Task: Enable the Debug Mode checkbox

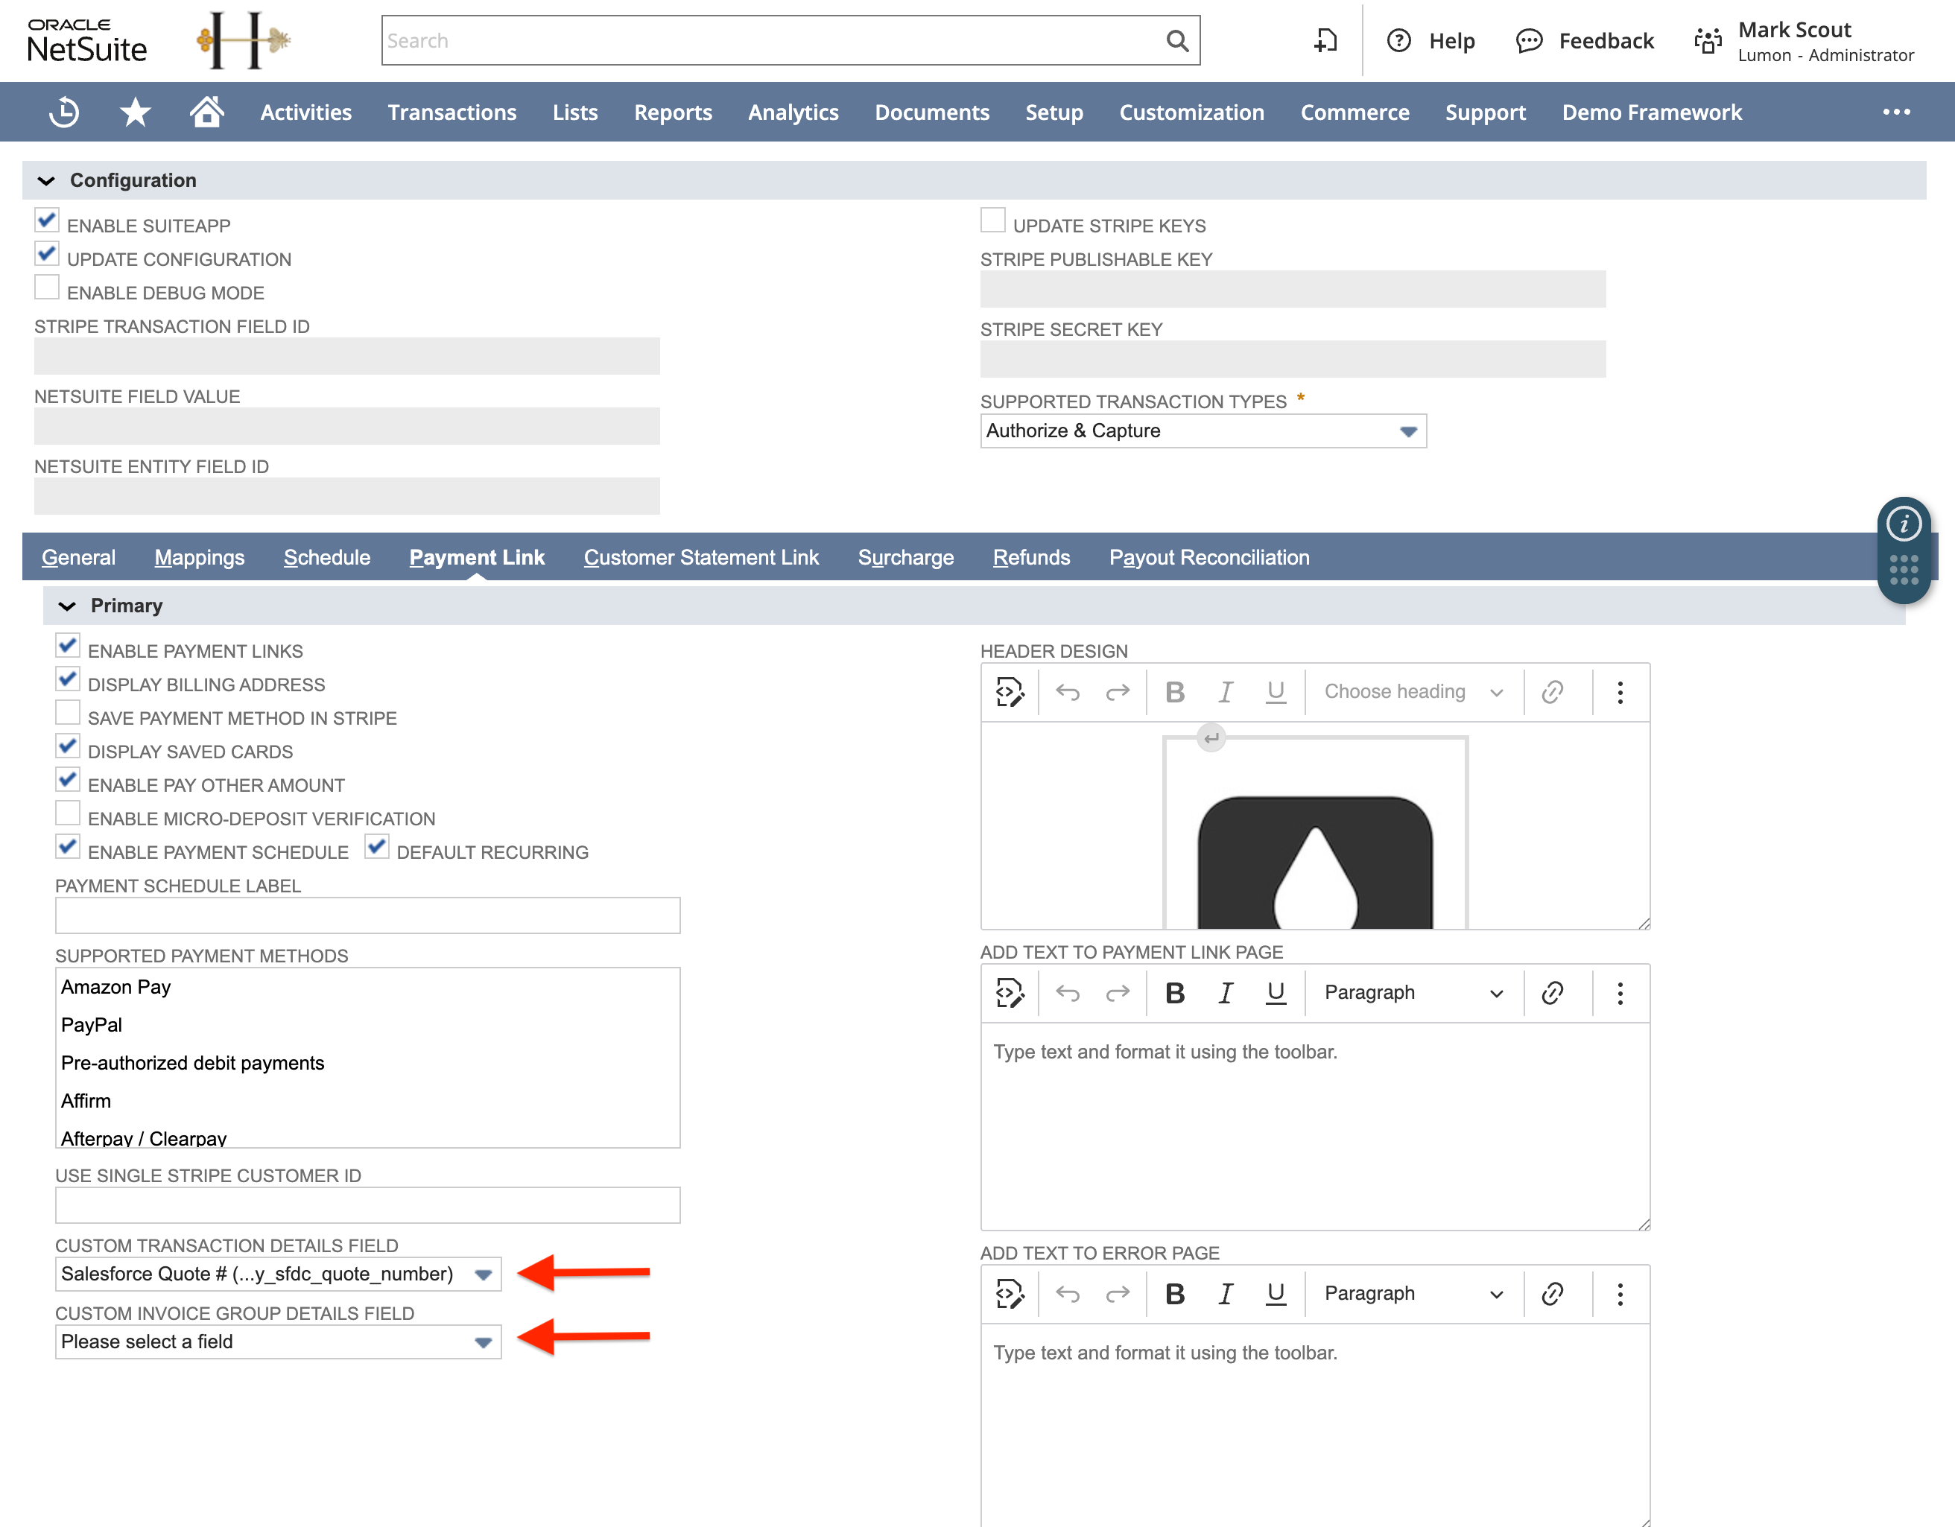Action: 46,287
